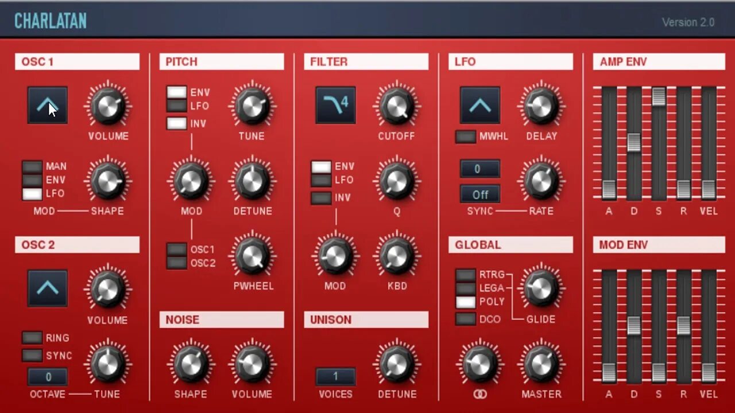Click the Glide knob
735x413 pixels.
(541, 289)
